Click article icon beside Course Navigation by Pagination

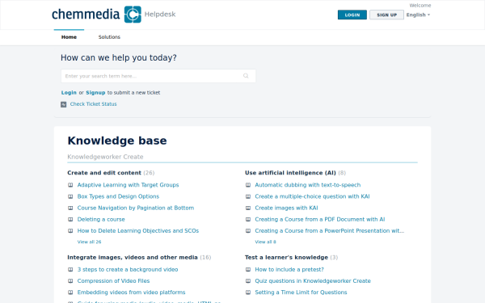[x=70, y=208]
